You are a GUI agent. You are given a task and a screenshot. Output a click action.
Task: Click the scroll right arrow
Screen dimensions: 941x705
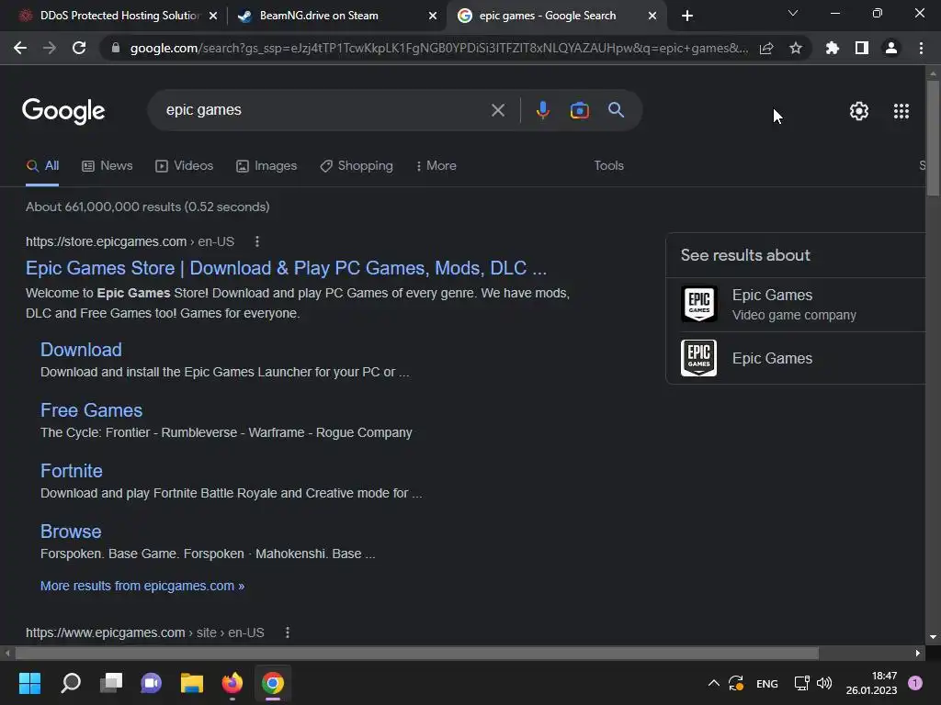[918, 653]
